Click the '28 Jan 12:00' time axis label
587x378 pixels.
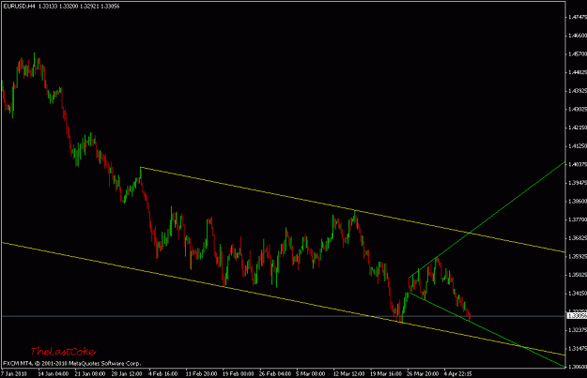click(127, 373)
